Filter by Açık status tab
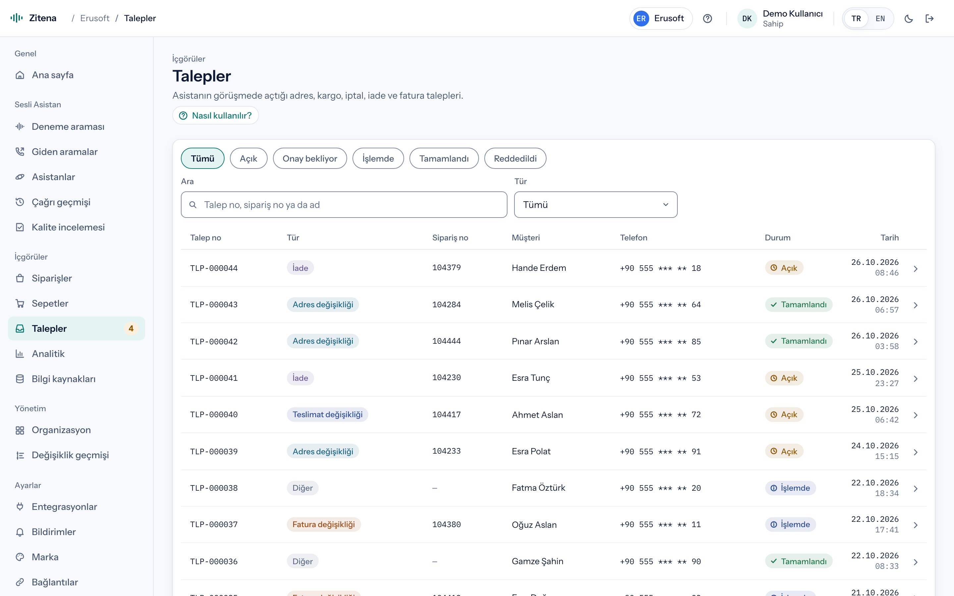This screenshot has height=596, width=954. tap(248, 159)
